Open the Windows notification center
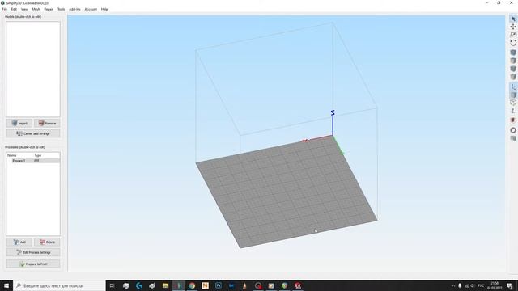 [510, 285]
